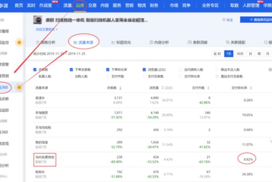Select the 品类 top menu item
Screen dimensions: 272x182
pos(80,5)
